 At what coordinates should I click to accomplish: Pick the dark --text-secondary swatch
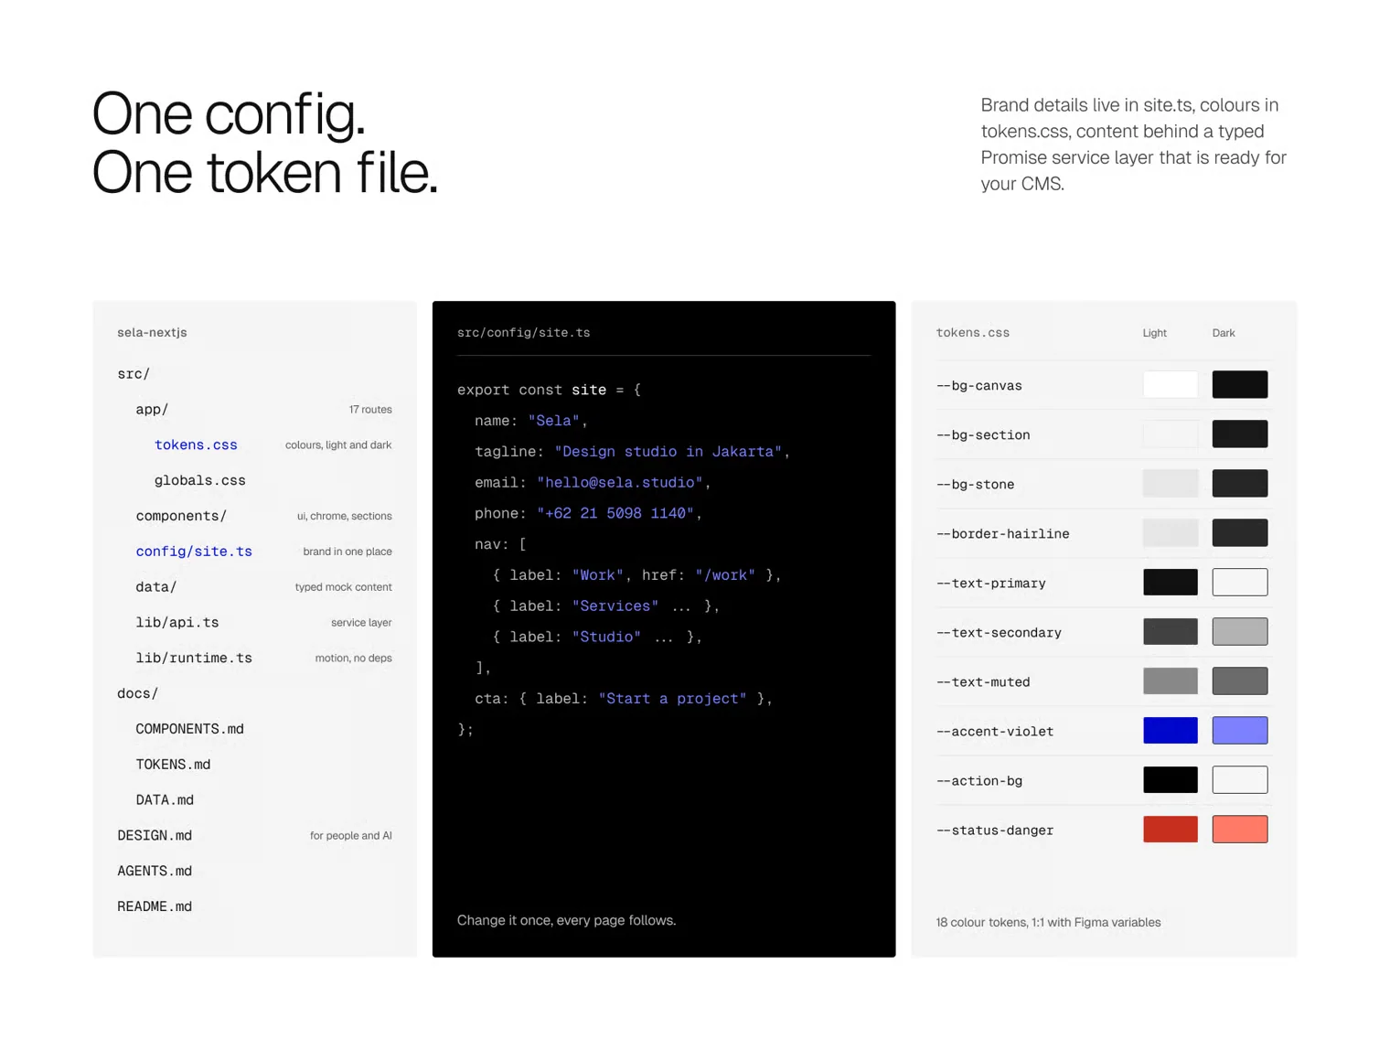click(1240, 632)
